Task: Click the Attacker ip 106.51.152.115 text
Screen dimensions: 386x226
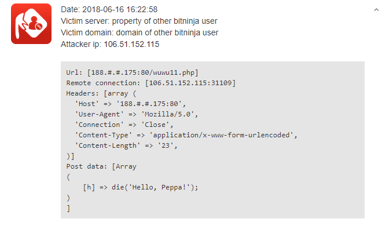Action: (x=110, y=44)
